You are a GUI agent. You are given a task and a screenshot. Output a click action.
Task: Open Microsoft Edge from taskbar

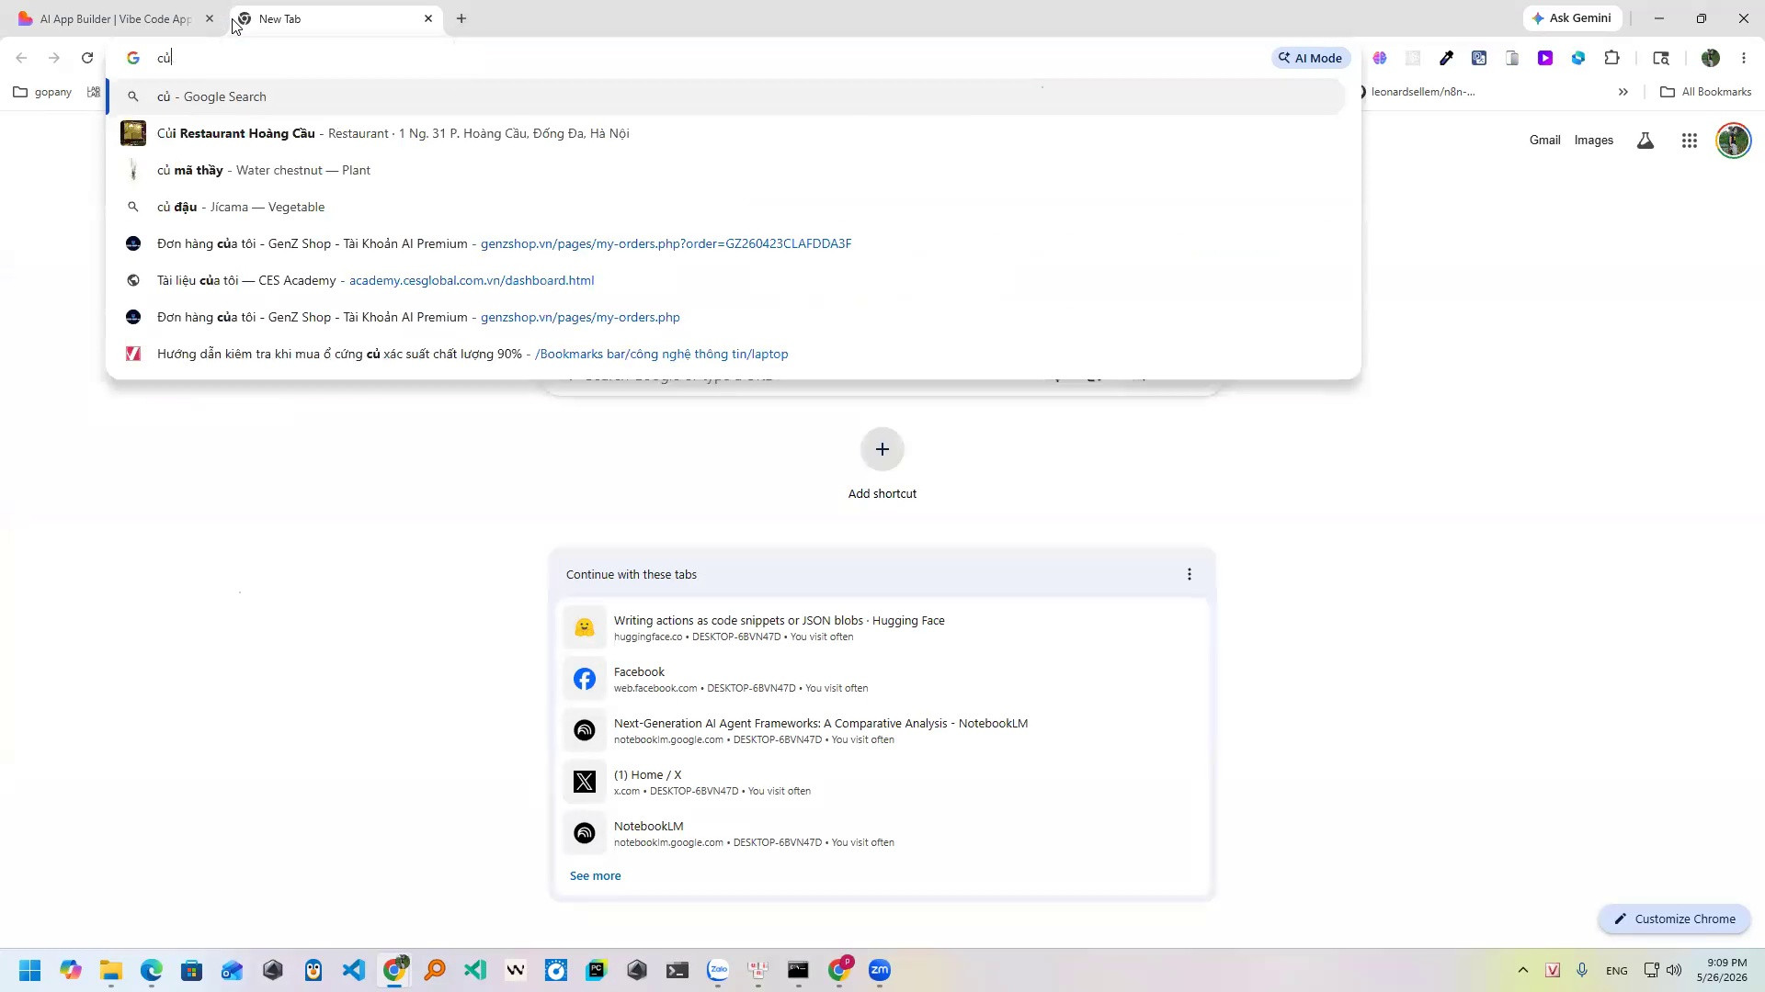coord(152,970)
